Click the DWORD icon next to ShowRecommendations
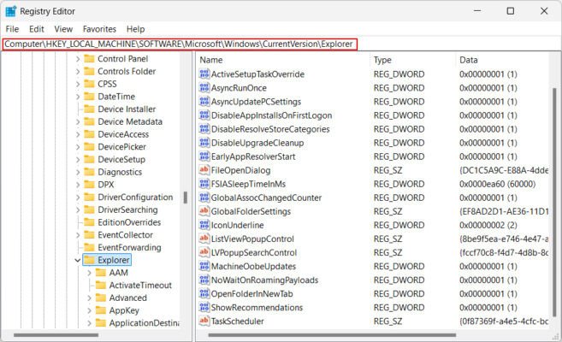 [204, 308]
